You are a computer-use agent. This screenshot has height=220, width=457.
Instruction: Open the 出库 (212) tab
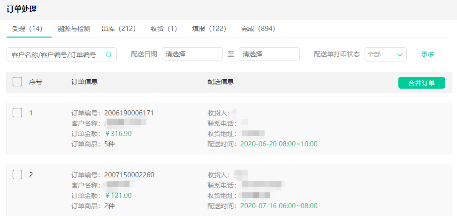pos(120,29)
